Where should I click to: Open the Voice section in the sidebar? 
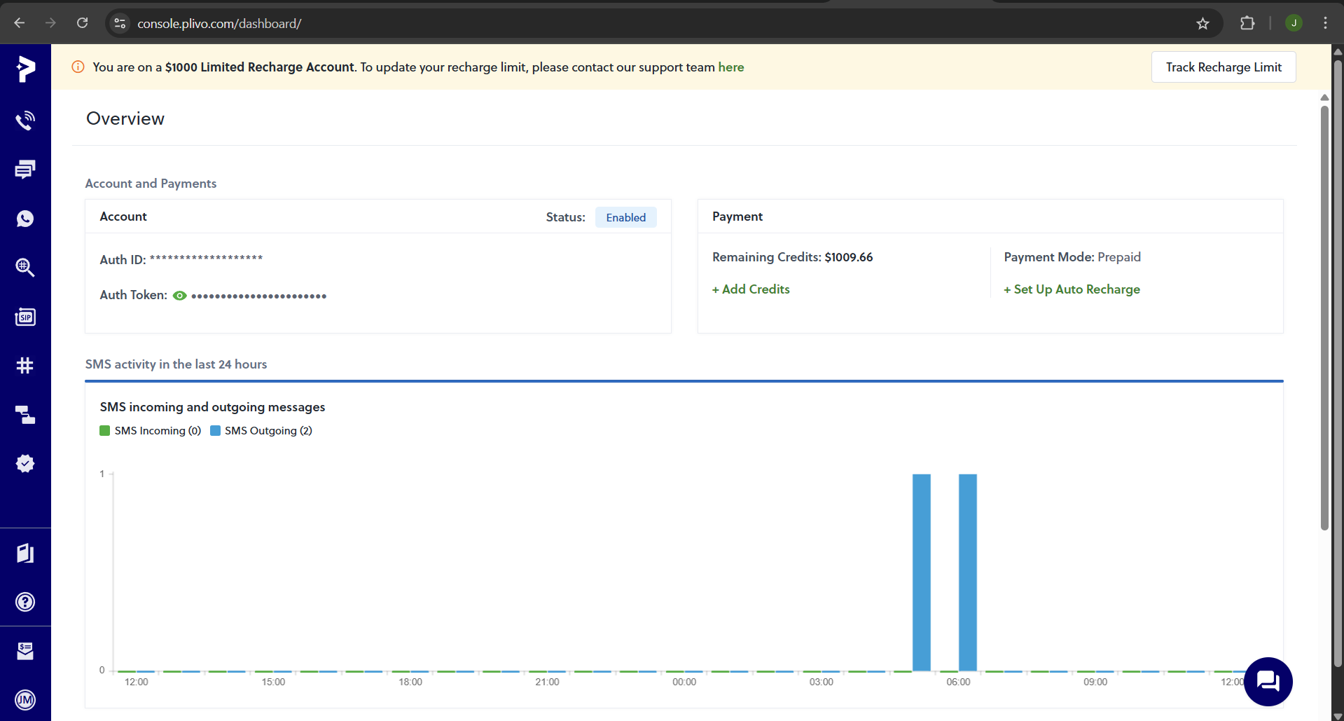(x=25, y=121)
